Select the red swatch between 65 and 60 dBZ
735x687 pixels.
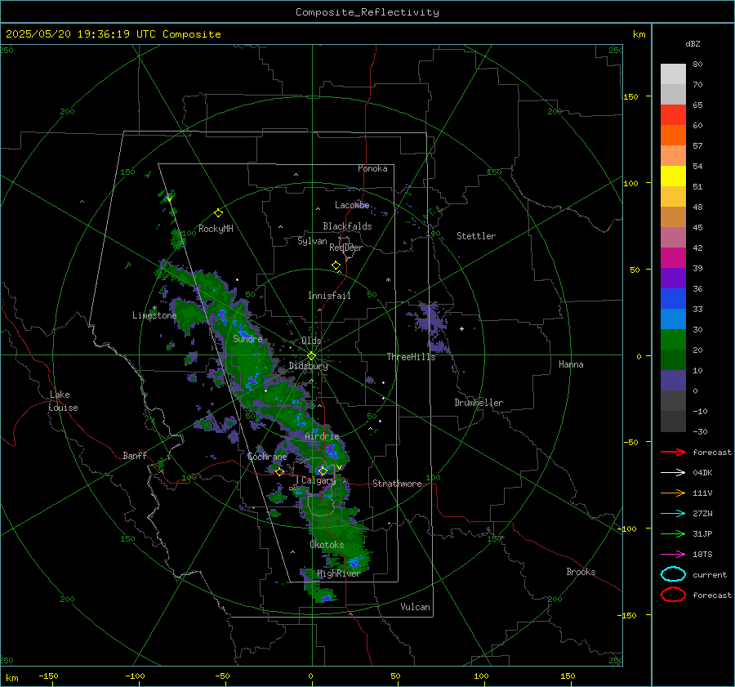click(673, 114)
